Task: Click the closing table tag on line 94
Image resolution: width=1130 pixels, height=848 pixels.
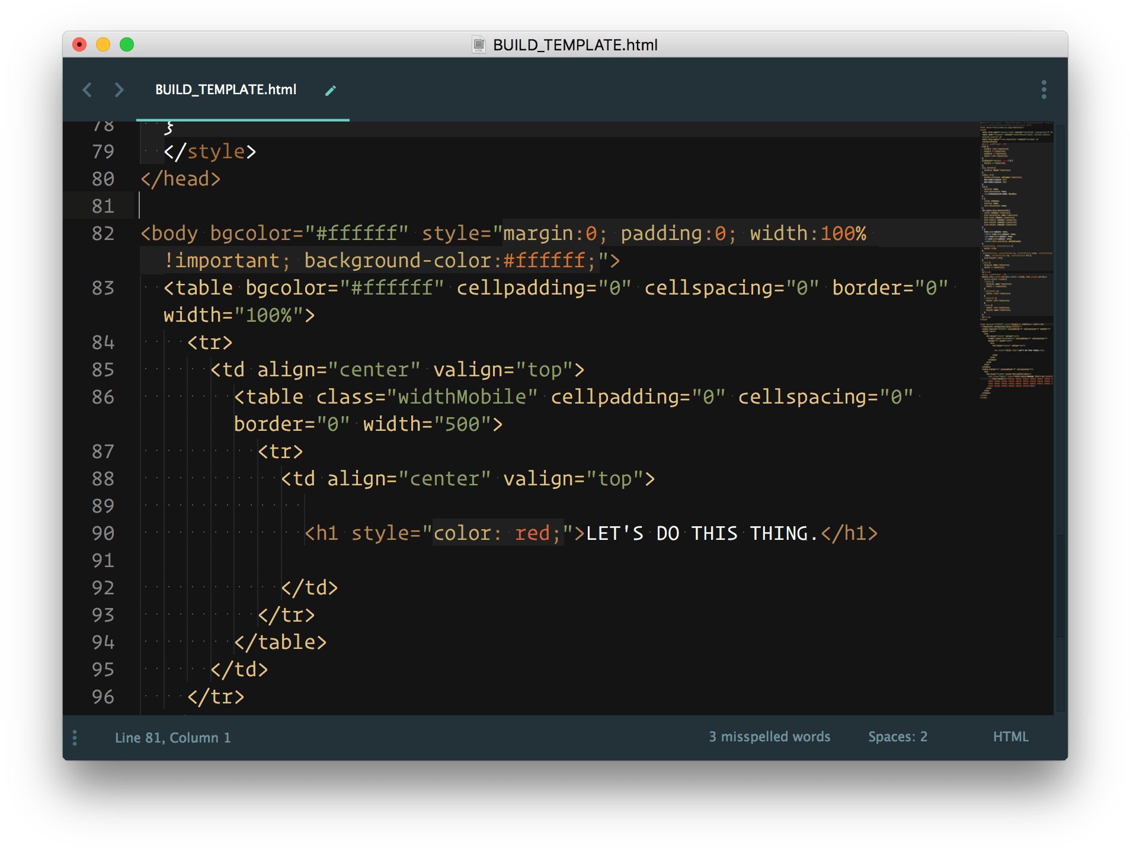Action: tap(280, 642)
